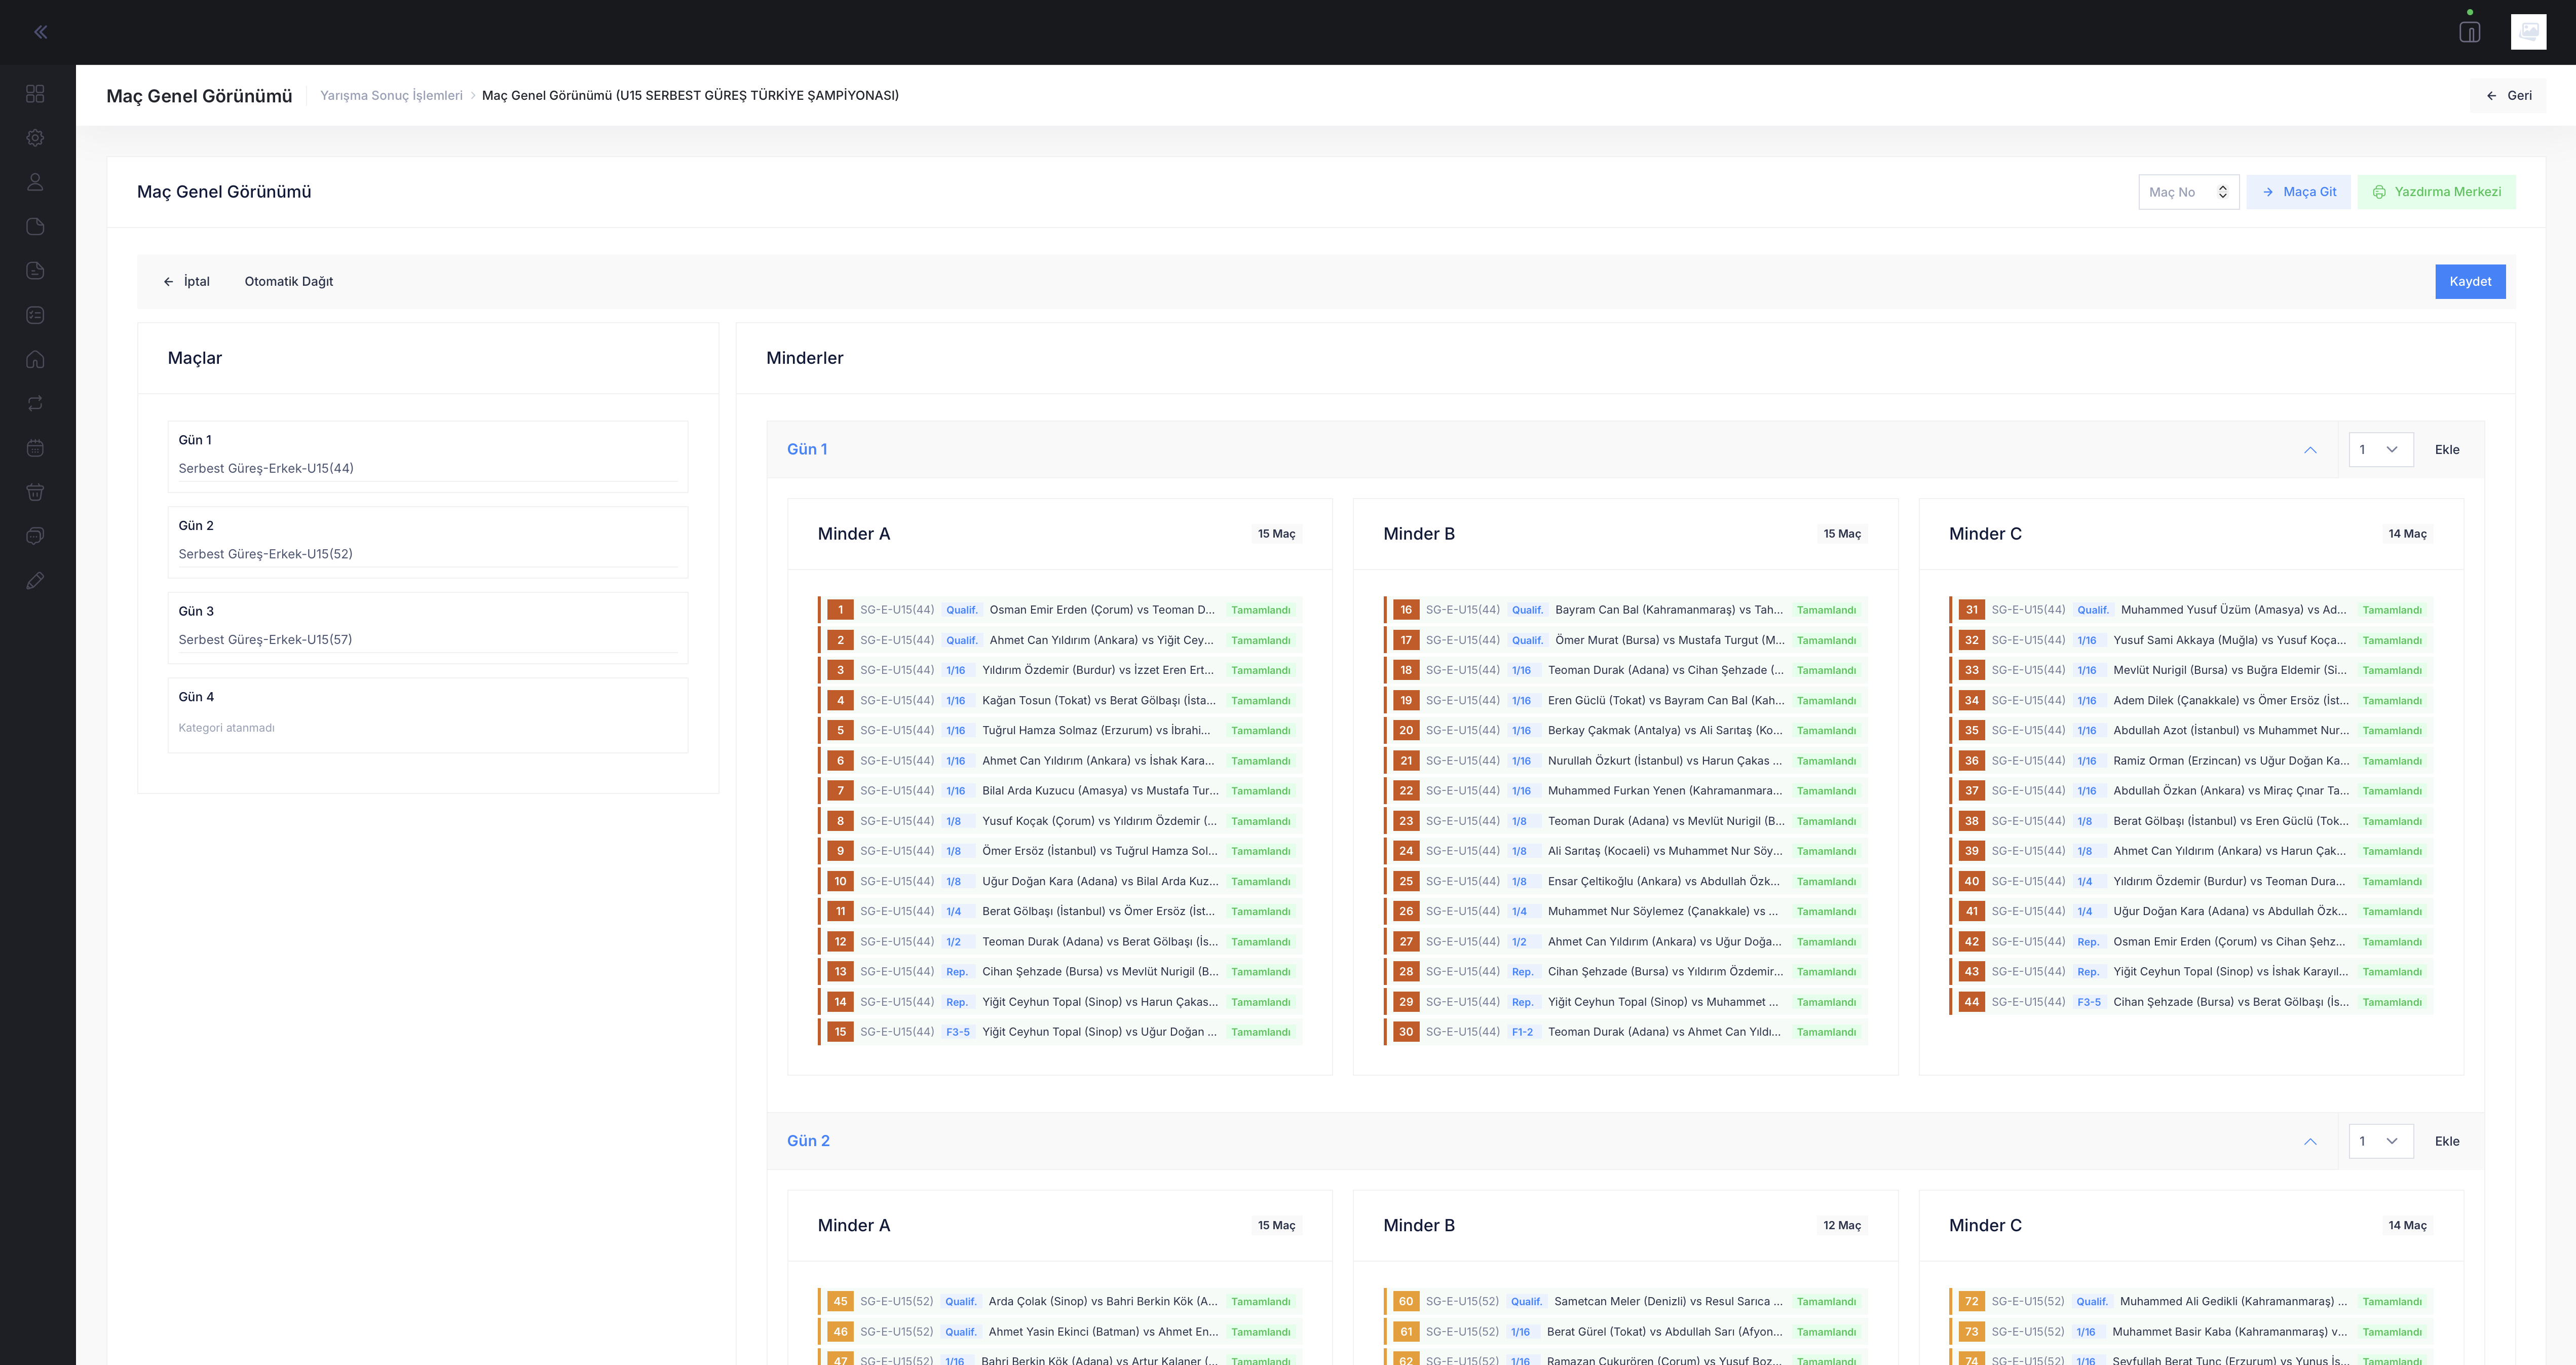Click the blank page icon in sidebar
Screen dimensions: 2576x1365
(35, 226)
